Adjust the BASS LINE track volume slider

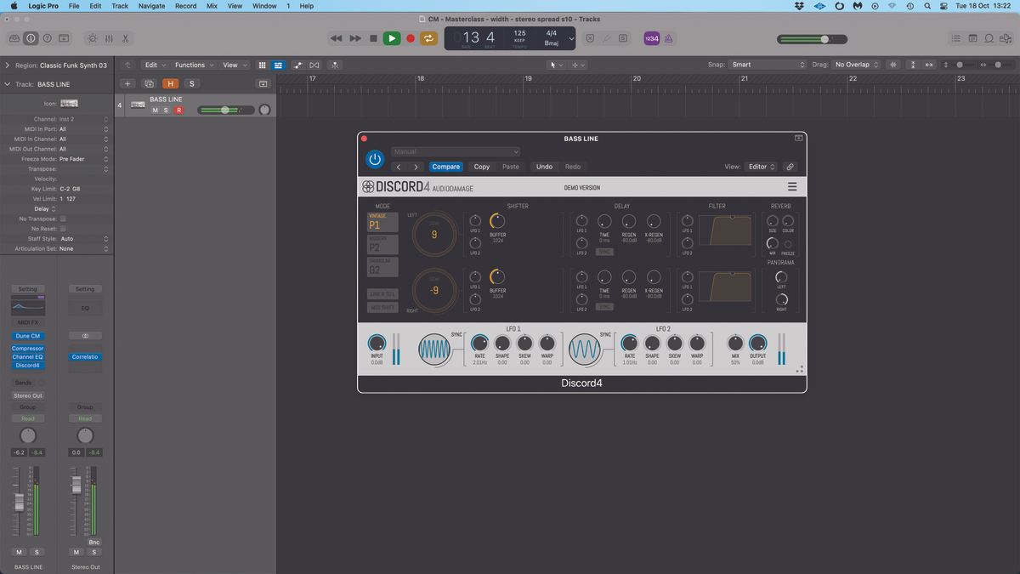224,110
